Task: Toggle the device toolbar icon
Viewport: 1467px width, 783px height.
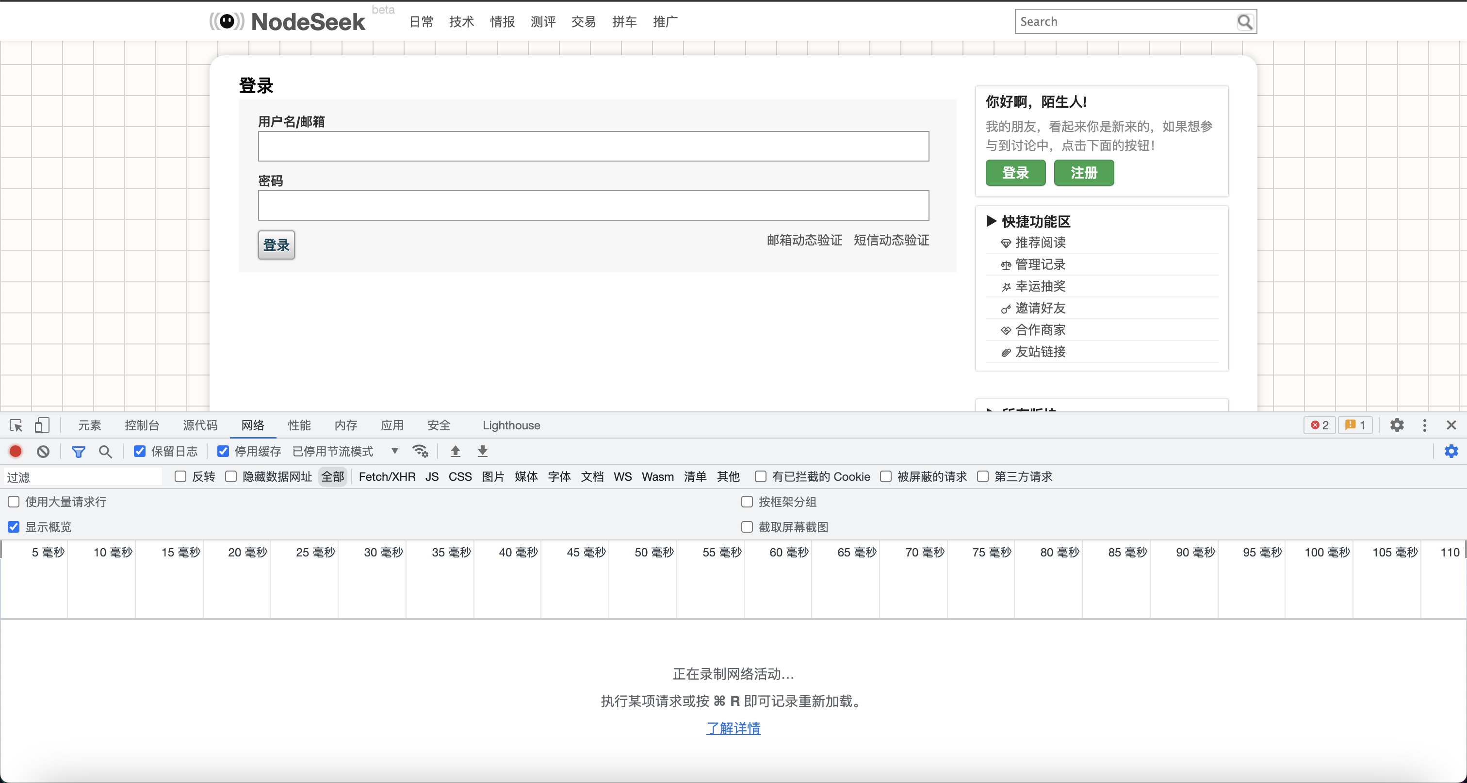Action: coord(42,425)
